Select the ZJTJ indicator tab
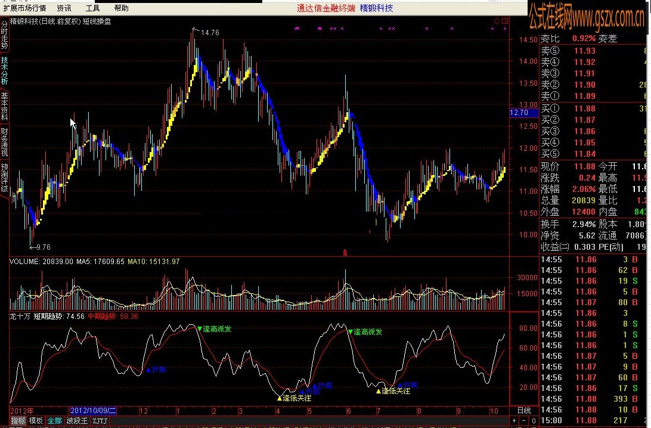This screenshot has width=651, height=428. pos(100,421)
